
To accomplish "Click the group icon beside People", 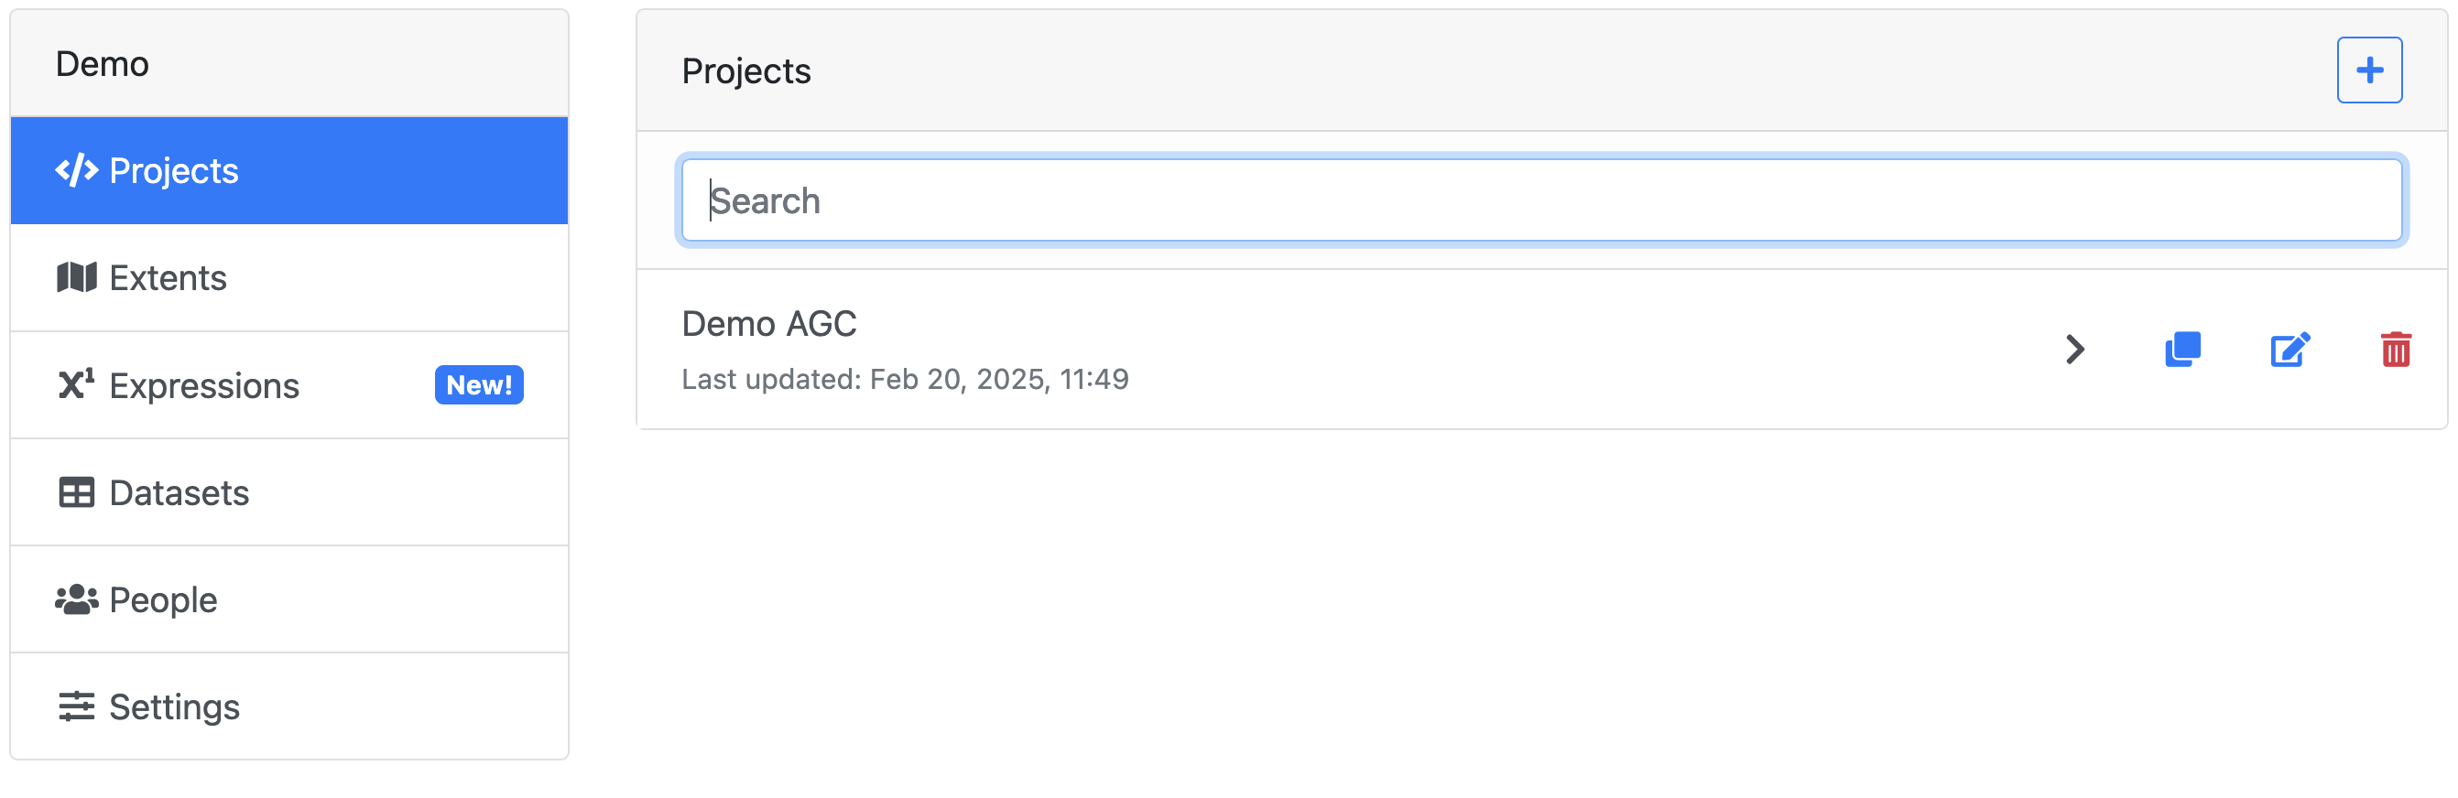I will (76, 598).
